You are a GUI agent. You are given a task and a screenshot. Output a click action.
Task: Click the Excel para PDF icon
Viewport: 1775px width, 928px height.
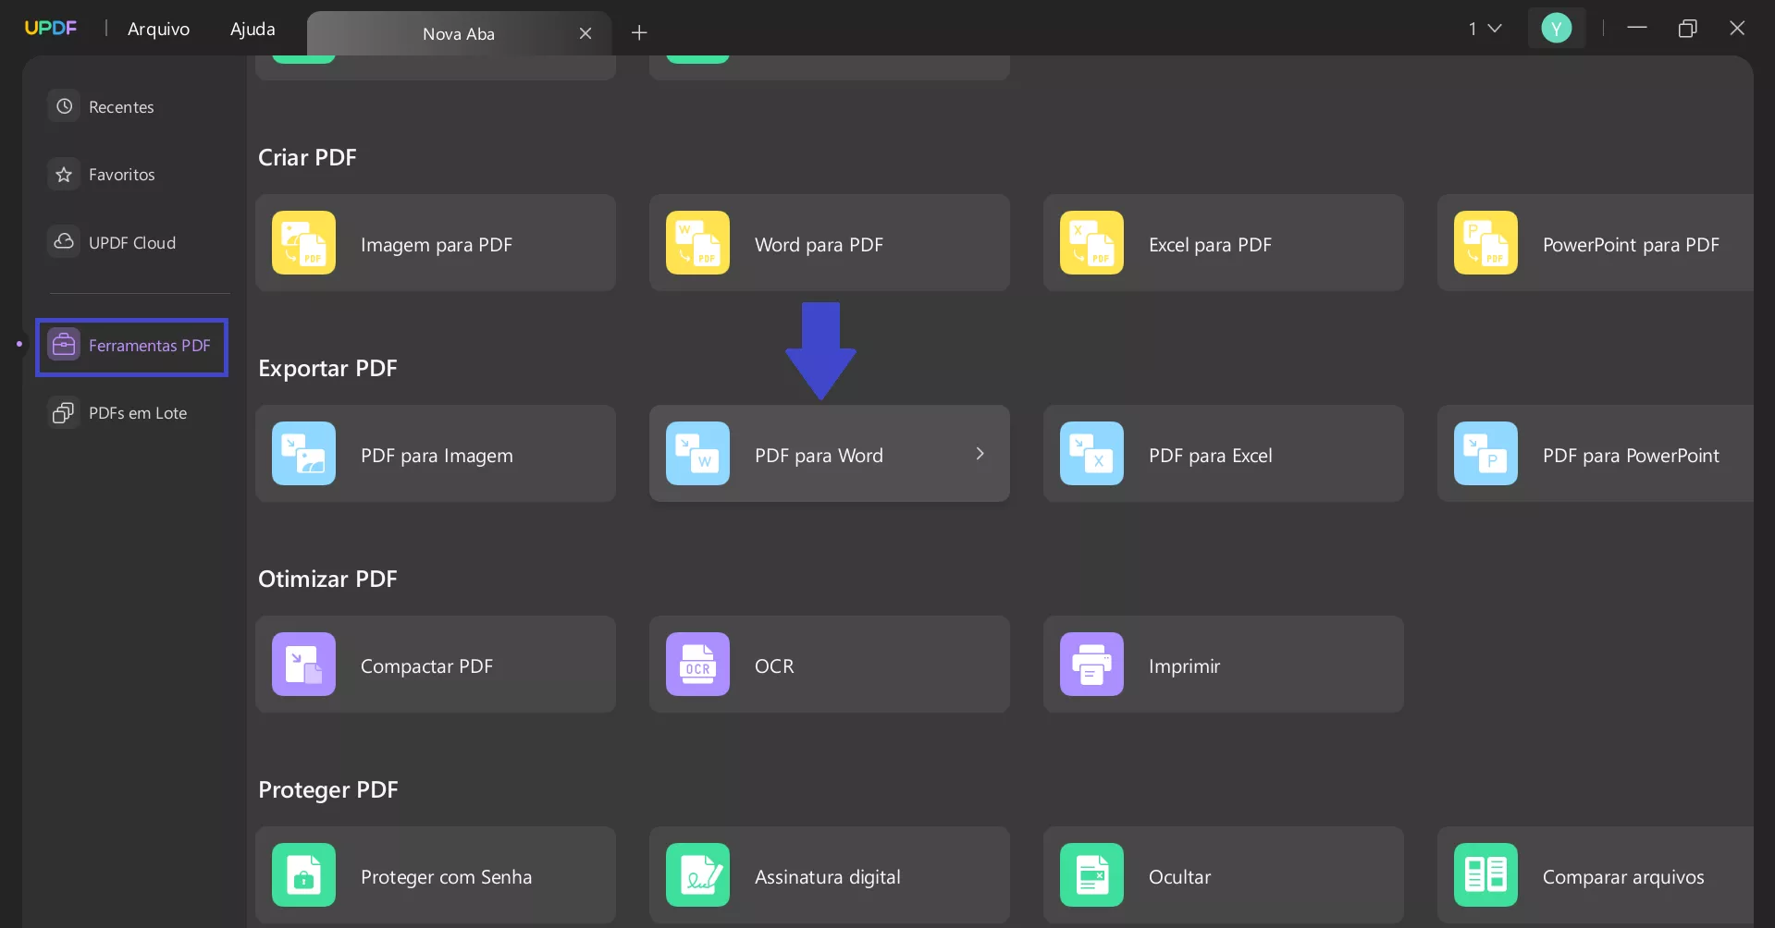[x=1091, y=243]
